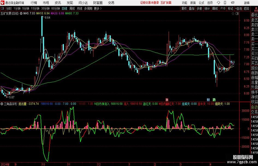The width and height of the screenshot is (258, 166).
Task: Click the 标记 mark toolbar button
Action: pos(230,8)
